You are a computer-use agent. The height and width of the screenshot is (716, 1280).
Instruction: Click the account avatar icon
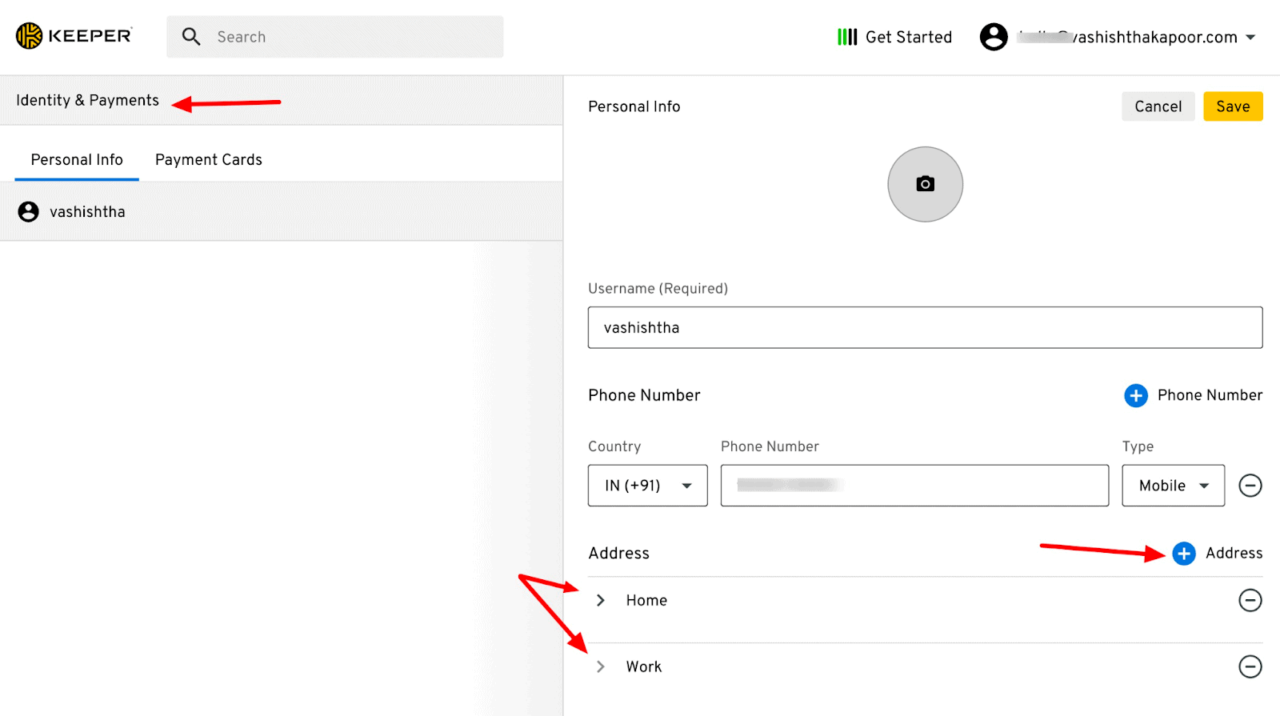coord(994,37)
